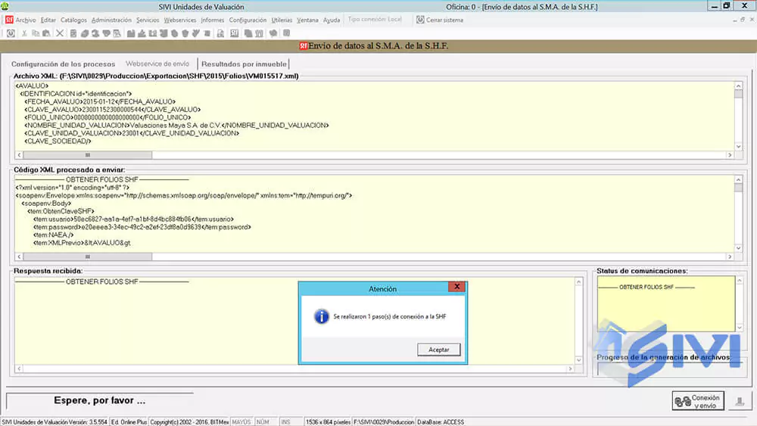Viewport: 757px width, 426px height.
Task: Click the green application icon in title bar
Action: (5, 6)
